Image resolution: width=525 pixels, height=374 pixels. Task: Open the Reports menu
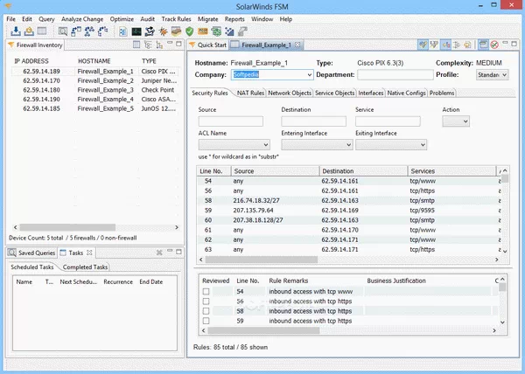click(234, 19)
